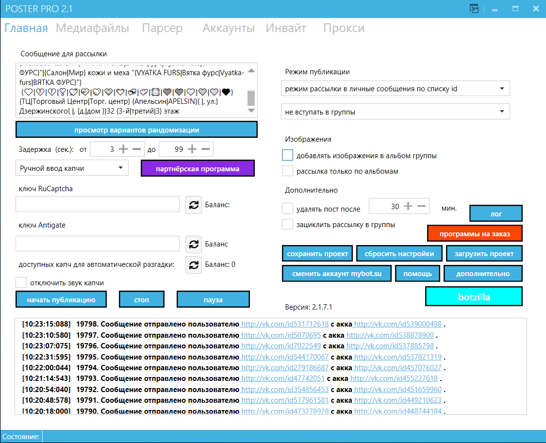Click the RuCaptcha key input field

pos(98,204)
